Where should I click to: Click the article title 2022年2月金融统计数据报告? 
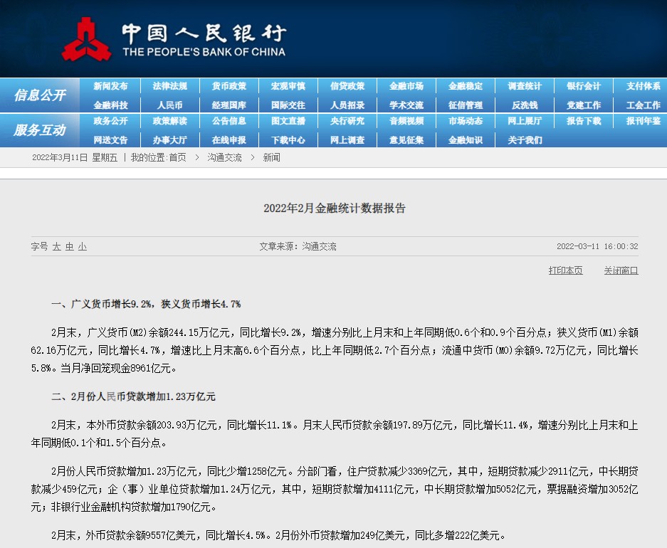point(335,209)
